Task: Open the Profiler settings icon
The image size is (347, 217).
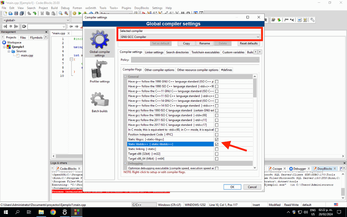Action: click(100, 69)
